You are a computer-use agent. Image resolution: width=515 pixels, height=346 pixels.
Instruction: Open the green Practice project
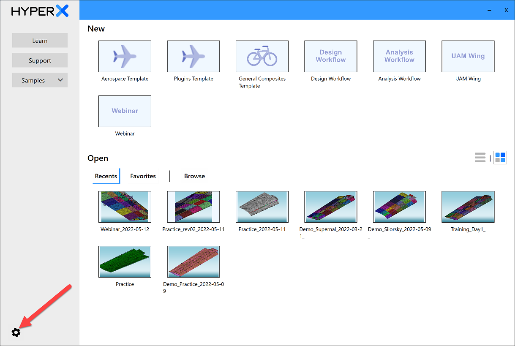click(x=125, y=262)
